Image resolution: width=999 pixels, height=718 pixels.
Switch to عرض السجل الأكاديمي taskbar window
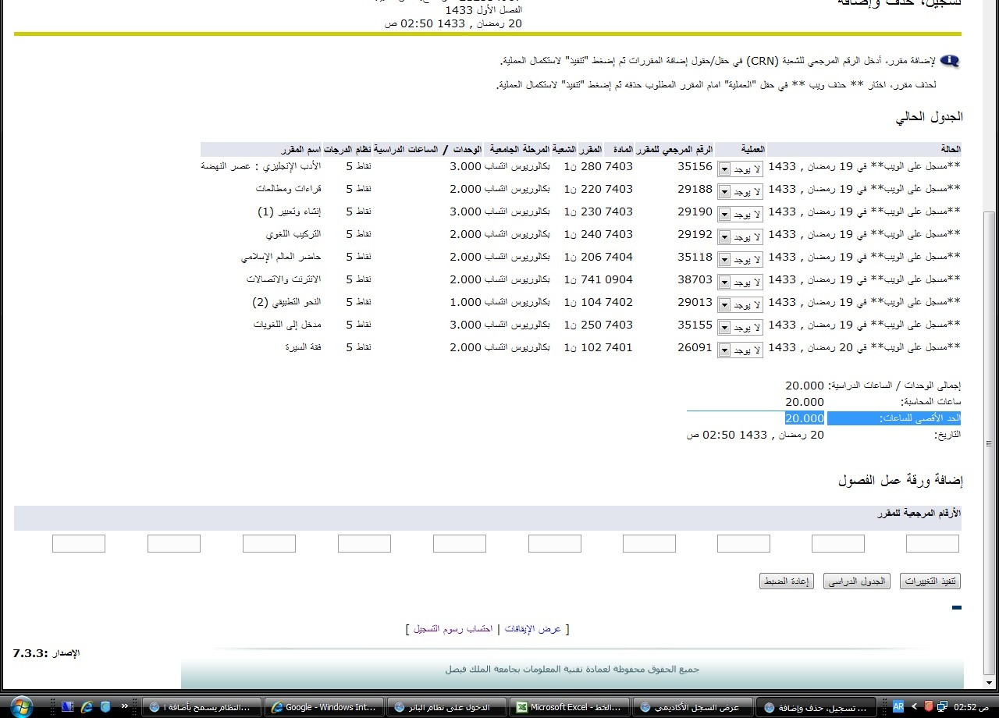click(x=691, y=707)
